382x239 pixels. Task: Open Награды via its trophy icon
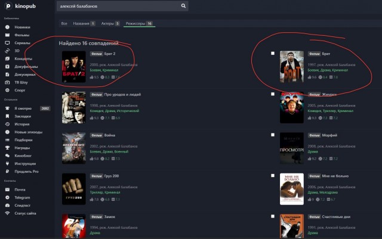click(7, 148)
